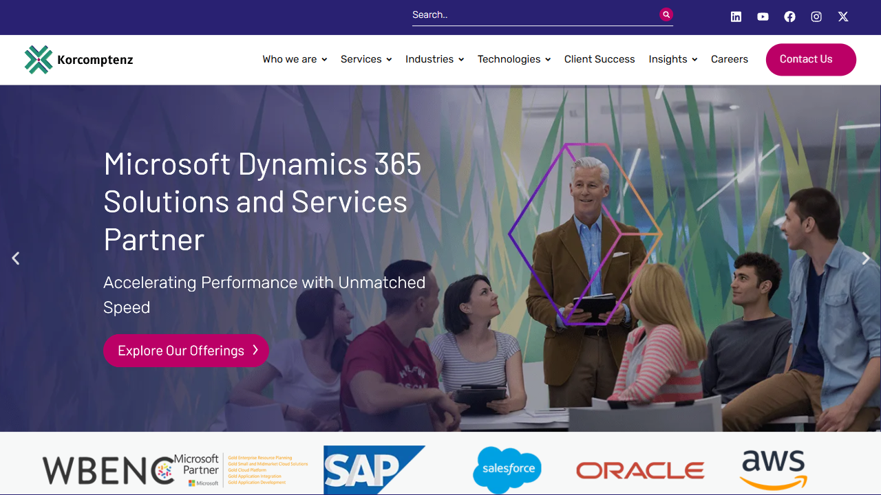Screen dimensions: 881x495
Task: Open the Technologies dropdown menu
Action: pos(514,59)
